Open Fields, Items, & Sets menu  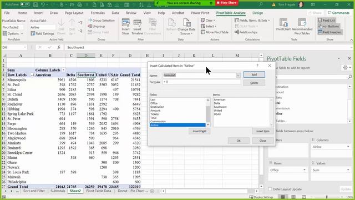coord(252,21)
